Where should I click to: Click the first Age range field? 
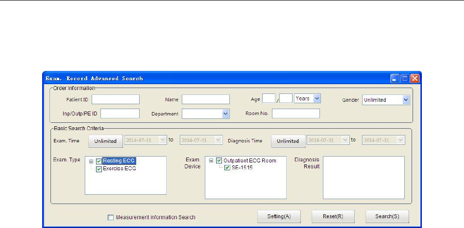(269, 98)
